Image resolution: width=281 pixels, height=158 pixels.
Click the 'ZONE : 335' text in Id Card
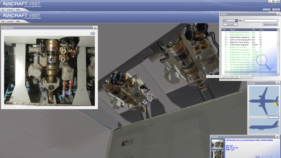tap(230, 150)
